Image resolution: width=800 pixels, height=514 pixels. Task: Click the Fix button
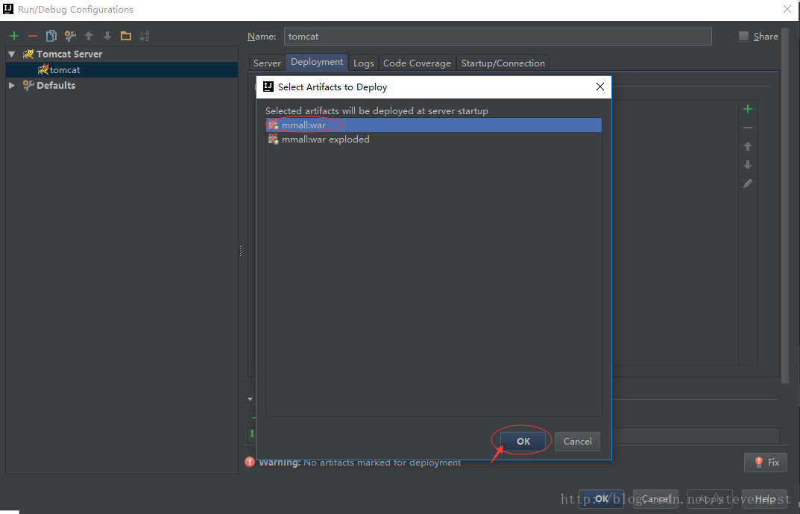pos(766,463)
